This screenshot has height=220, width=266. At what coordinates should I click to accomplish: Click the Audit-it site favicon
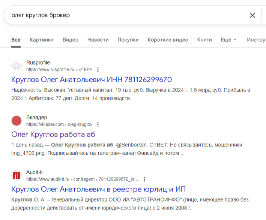pos(17,175)
